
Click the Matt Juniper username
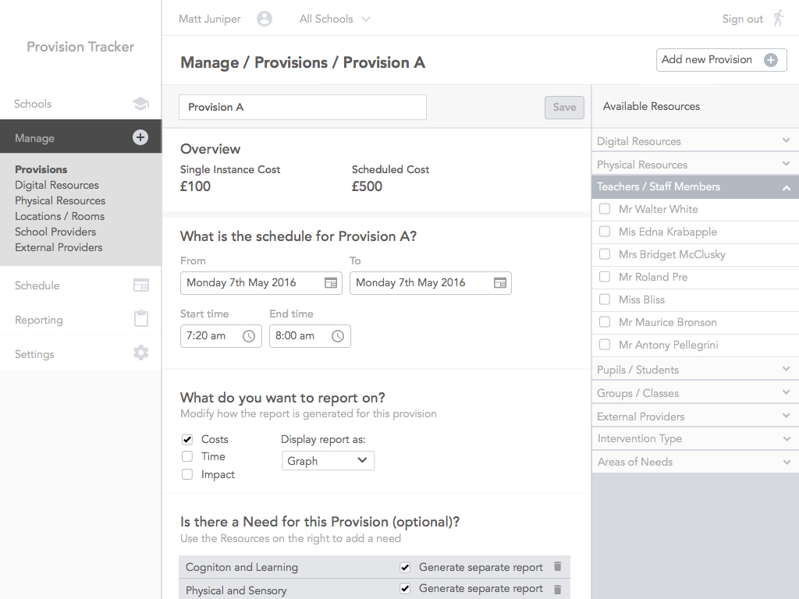[209, 19]
